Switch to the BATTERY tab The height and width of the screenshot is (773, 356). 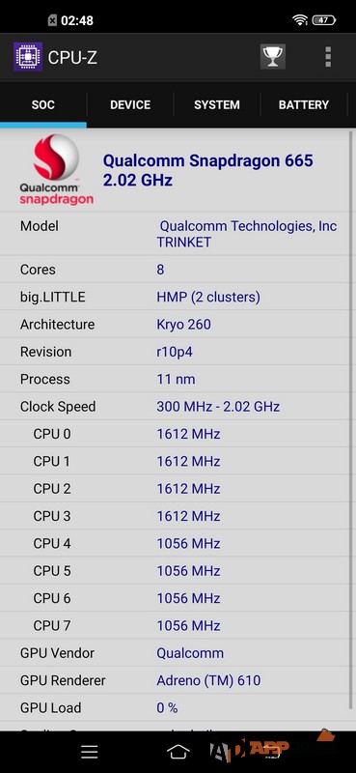(x=304, y=104)
